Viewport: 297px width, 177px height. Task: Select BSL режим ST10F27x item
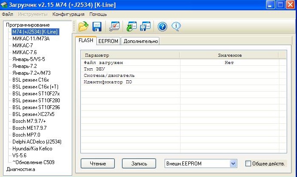tap(36, 94)
